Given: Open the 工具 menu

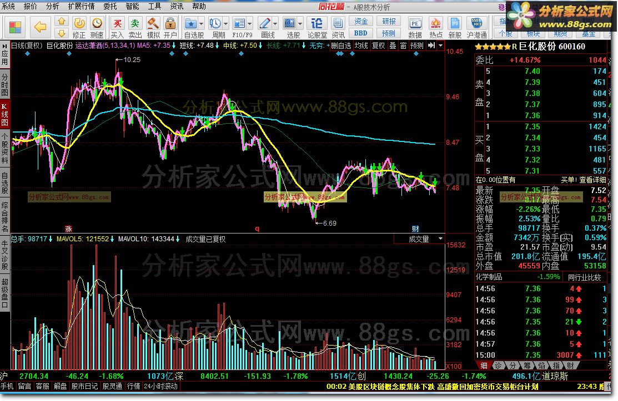Looking at the screenshot, I should (x=154, y=6).
